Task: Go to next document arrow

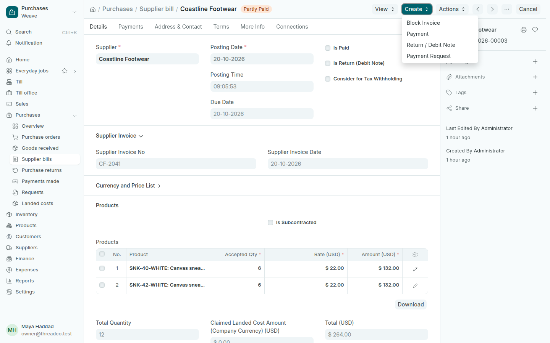Action: pos(492,9)
